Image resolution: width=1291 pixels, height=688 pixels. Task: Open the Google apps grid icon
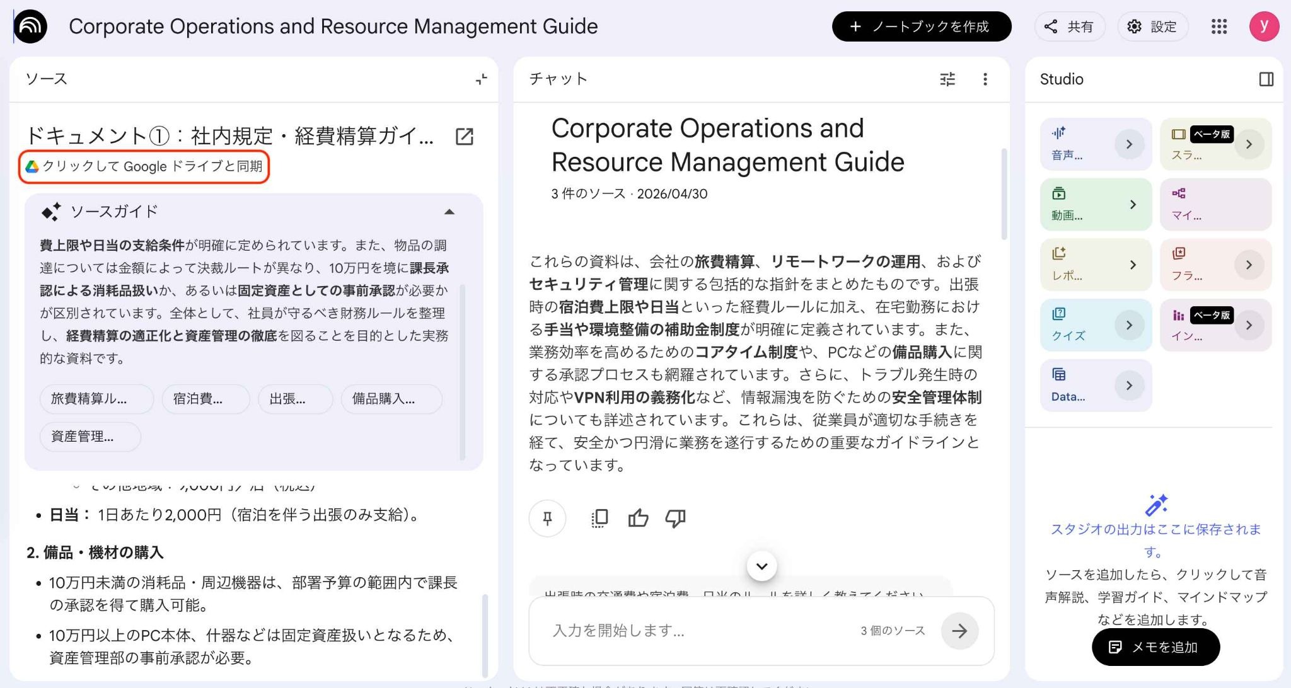1219,26
